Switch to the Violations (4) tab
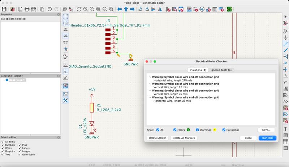Viewport: 289px width, 167px height. pyautogui.click(x=198, y=70)
